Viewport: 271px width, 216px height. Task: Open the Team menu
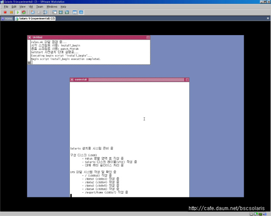39,7
